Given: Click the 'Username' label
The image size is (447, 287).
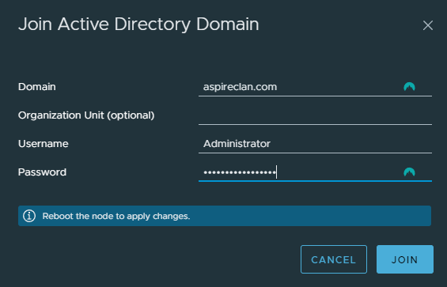Looking at the screenshot, I should 43,144.
